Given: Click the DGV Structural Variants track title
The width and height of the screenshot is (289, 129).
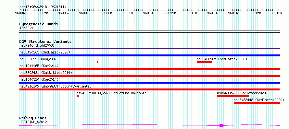Looking at the screenshot, I should pyautogui.click(x=45, y=41).
